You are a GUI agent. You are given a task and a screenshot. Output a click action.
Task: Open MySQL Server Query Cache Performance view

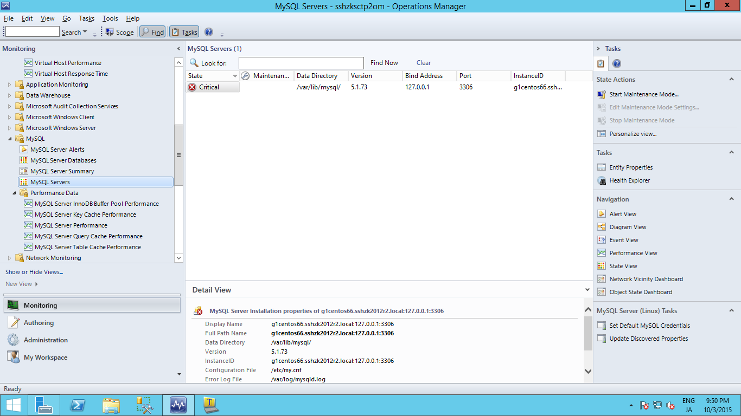tap(88, 236)
